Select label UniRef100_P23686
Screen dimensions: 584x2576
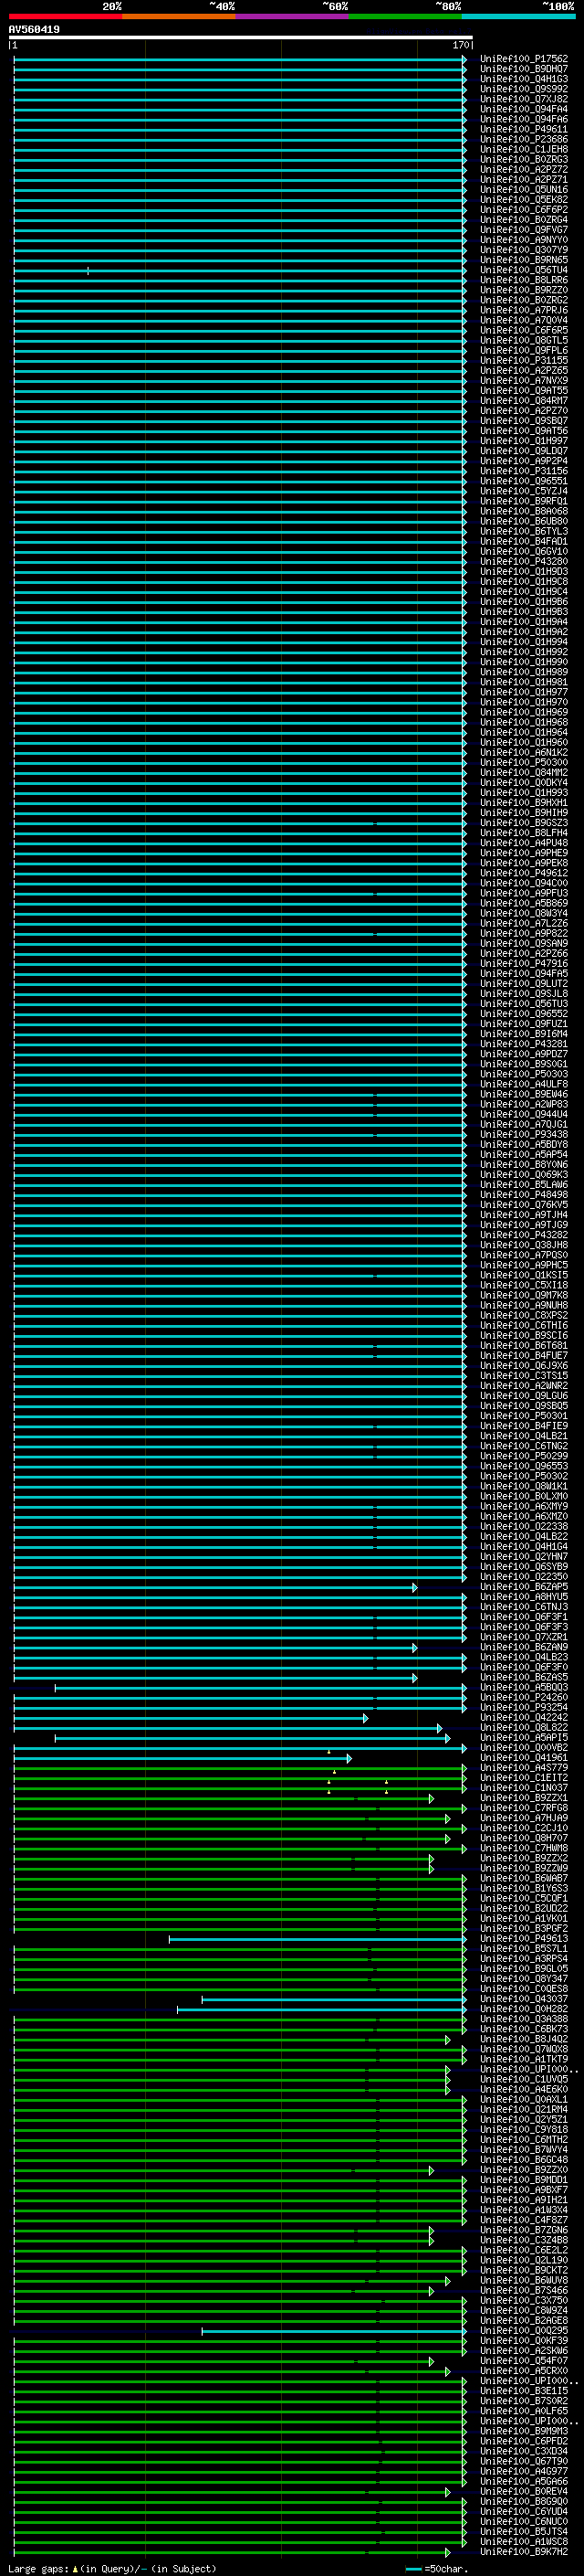pos(523,139)
